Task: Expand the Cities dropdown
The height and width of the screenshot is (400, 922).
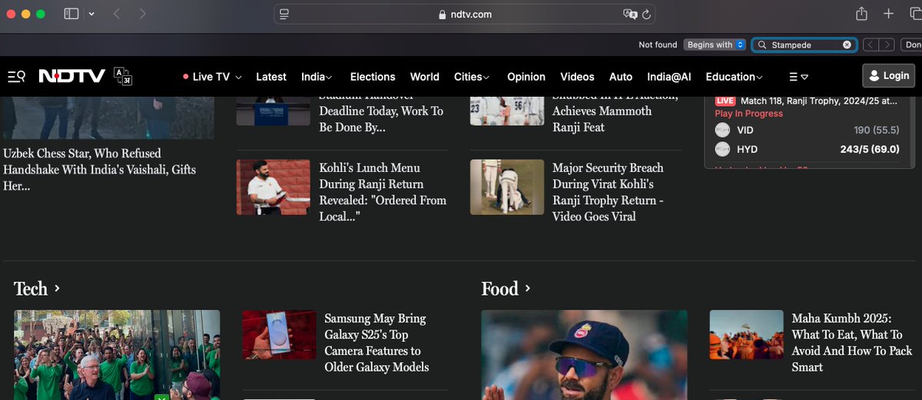Action: click(472, 77)
